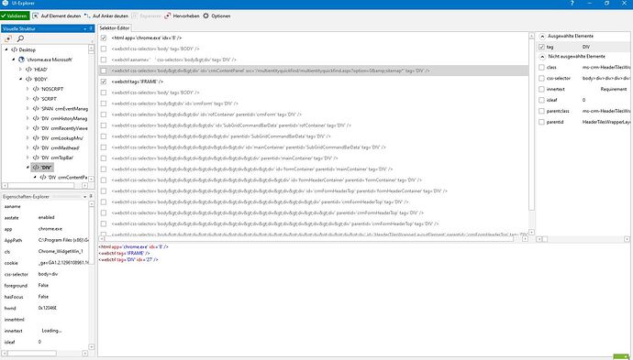633x360 pixels.
Task: Check the id='mainContainer' selector row
Action: pos(104,147)
